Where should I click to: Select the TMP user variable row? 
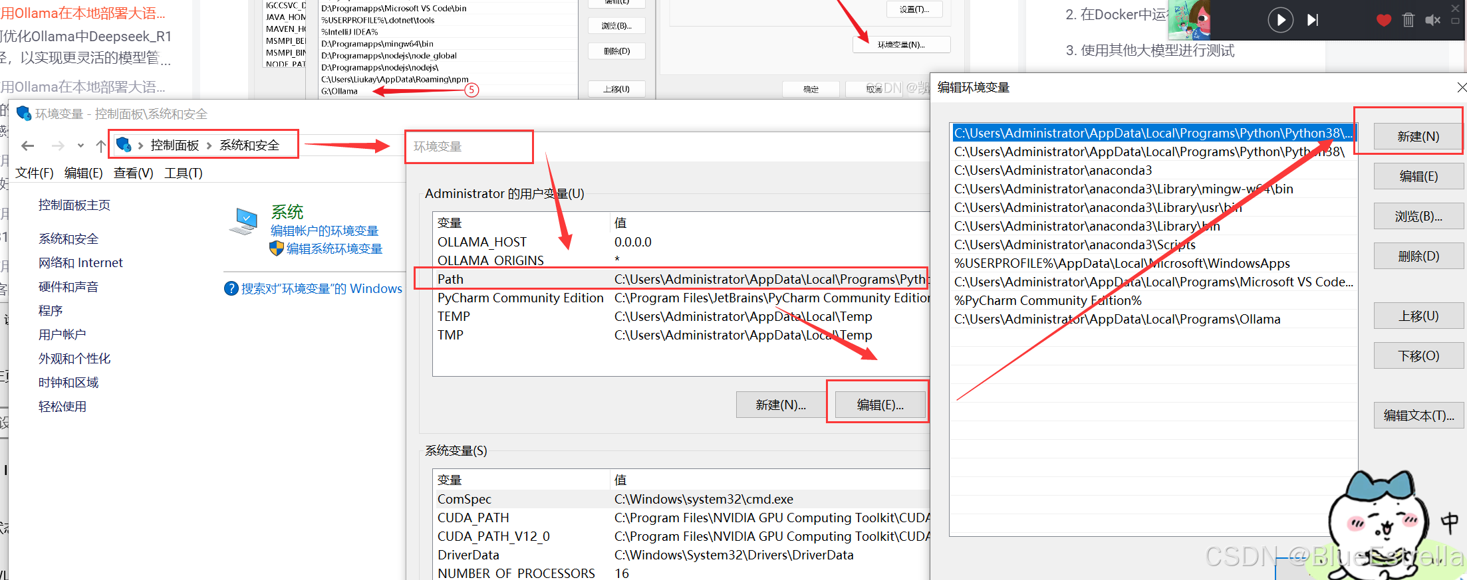point(680,335)
